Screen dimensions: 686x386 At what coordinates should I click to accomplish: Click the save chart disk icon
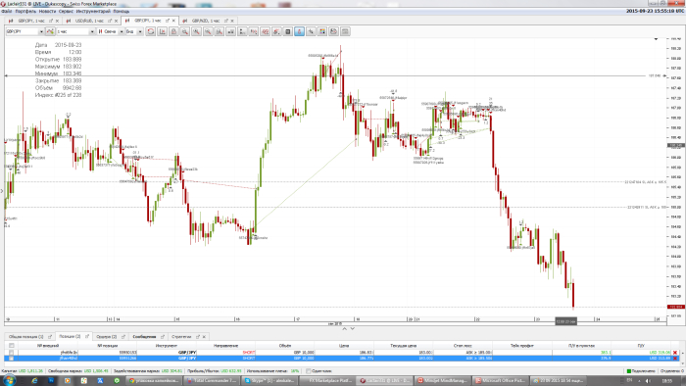click(x=333, y=31)
